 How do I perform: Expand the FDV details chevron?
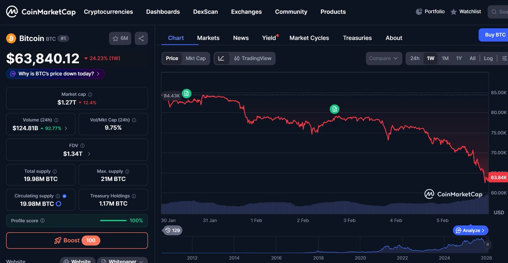[89, 154]
